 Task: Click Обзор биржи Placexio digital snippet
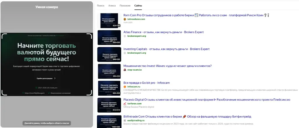[x=139, y=107]
